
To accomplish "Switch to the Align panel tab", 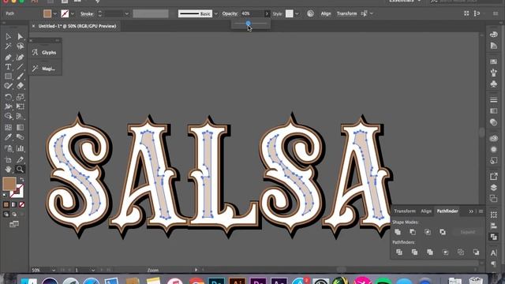I will click(426, 211).
